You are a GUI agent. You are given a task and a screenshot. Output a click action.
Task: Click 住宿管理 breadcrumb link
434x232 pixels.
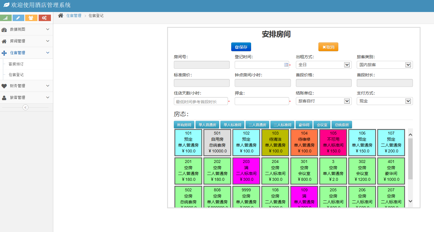click(74, 16)
